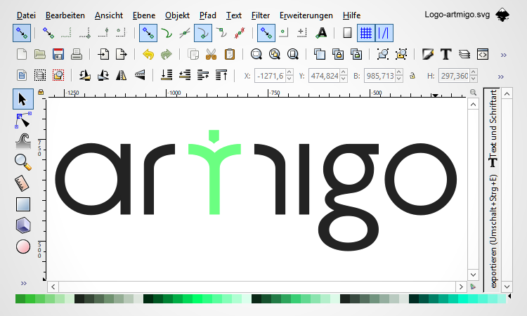Increase the X value stepper
The image size is (527, 316).
(x=289, y=72)
